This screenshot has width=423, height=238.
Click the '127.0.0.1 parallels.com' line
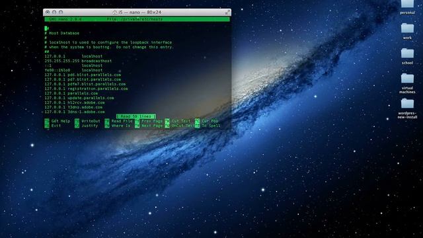(71, 93)
